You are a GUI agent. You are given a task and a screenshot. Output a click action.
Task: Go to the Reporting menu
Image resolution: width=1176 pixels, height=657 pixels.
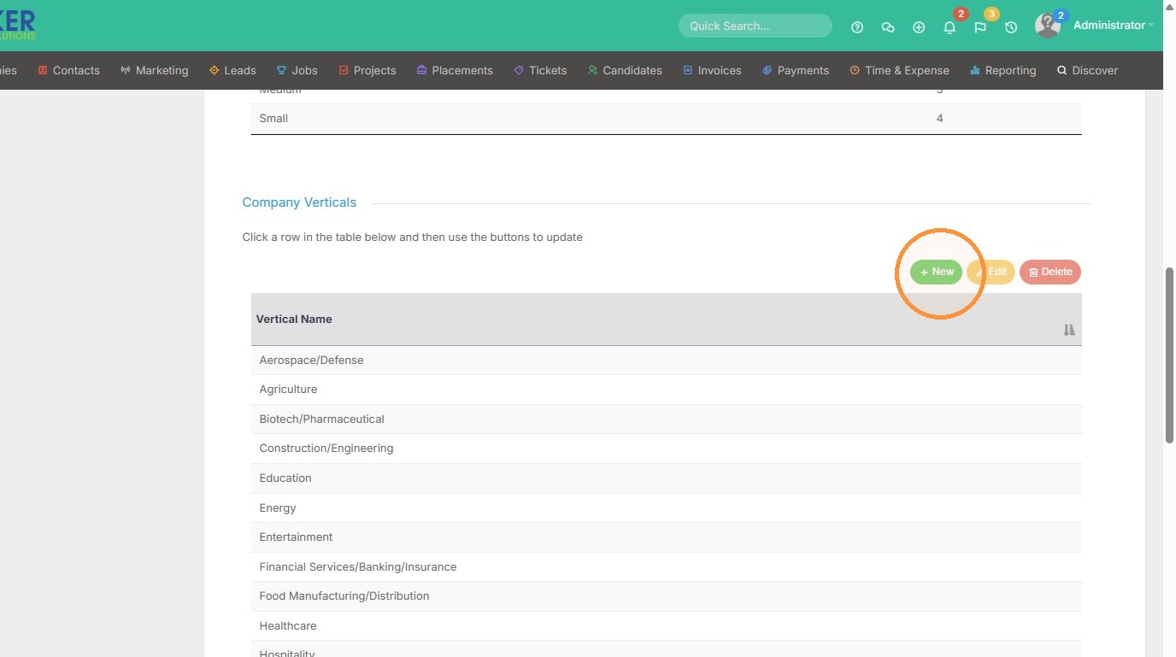(1003, 70)
